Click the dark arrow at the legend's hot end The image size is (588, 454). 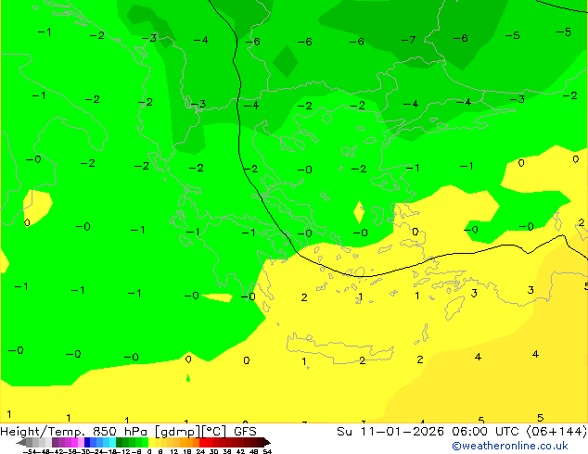coord(267,442)
